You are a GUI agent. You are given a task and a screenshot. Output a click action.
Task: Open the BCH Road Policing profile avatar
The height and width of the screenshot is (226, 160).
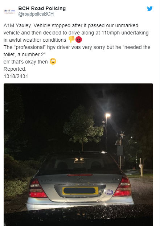point(9,11)
